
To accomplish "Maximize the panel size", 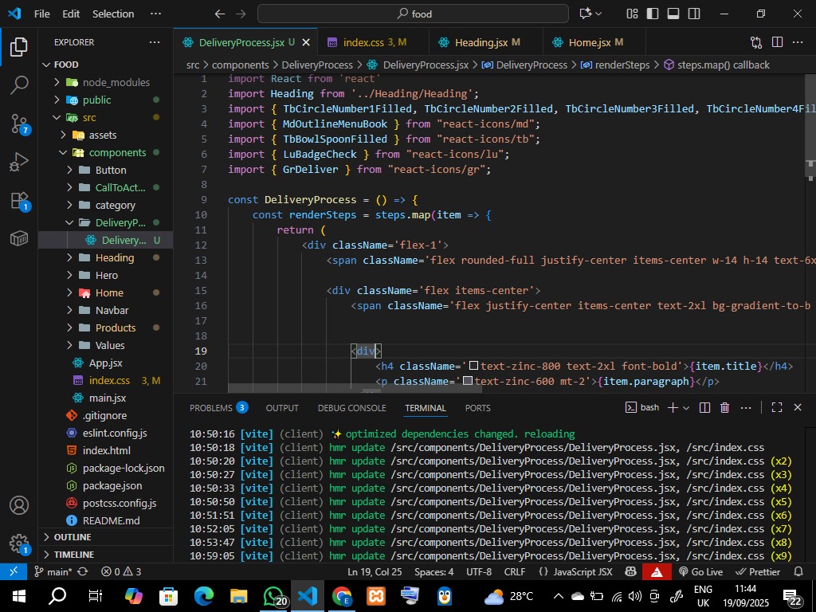I will pyautogui.click(x=777, y=407).
